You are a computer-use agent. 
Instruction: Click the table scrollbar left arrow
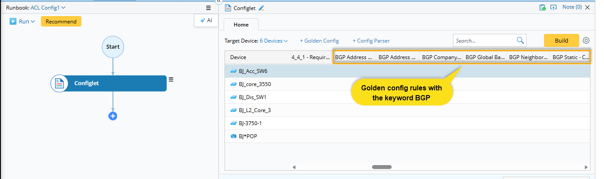click(x=294, y=167)
